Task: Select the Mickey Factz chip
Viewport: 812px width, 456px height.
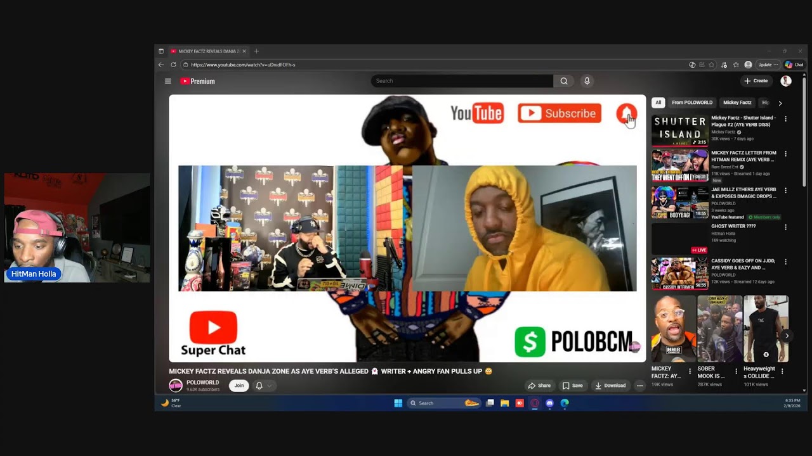Action: click(x=737, y=103)
